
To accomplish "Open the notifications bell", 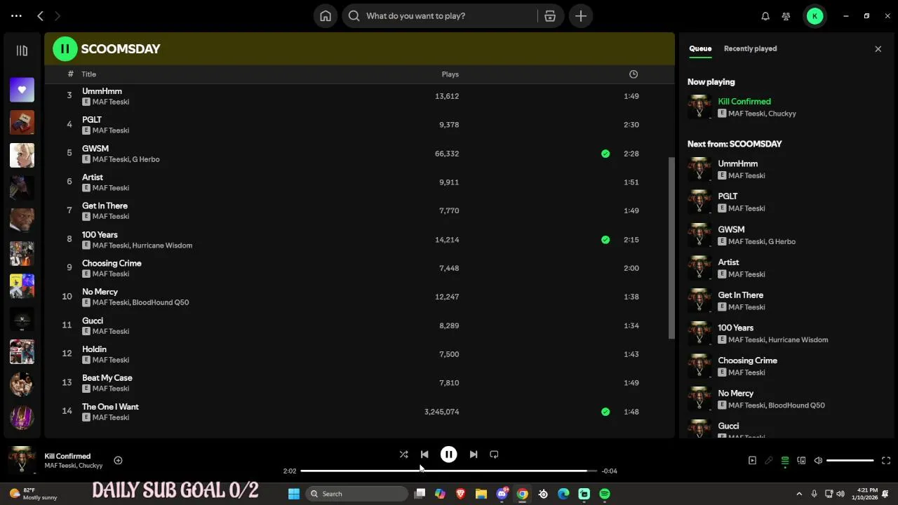I will coord(765,16).
